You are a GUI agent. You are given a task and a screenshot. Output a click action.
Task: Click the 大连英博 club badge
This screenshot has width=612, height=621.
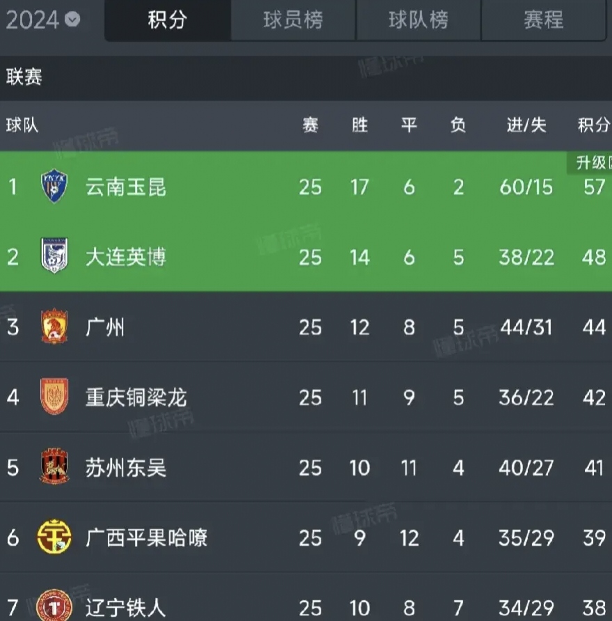pyautogui.click(x=52, y=257)
